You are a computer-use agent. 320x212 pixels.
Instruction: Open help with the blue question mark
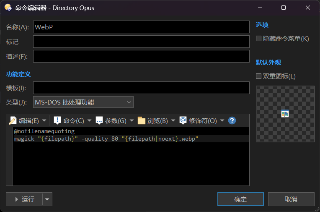232,121
